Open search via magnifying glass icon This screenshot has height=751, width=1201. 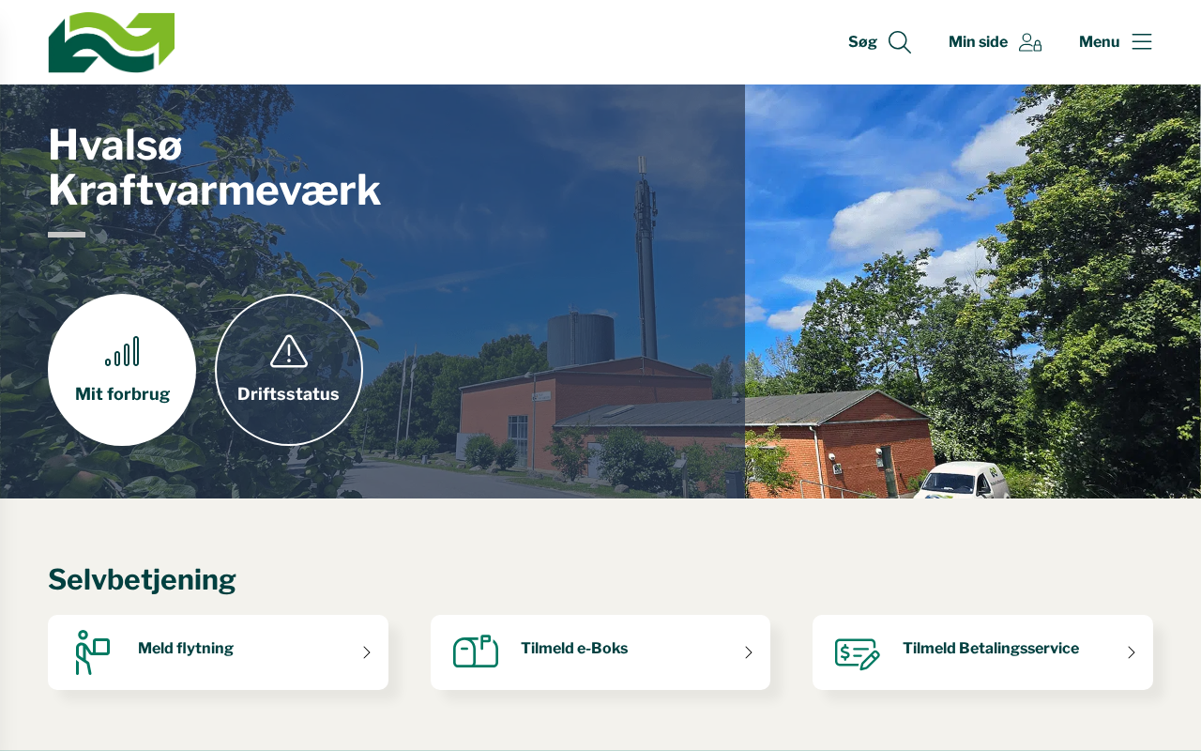pyautogui.click(x=900, y=42)
